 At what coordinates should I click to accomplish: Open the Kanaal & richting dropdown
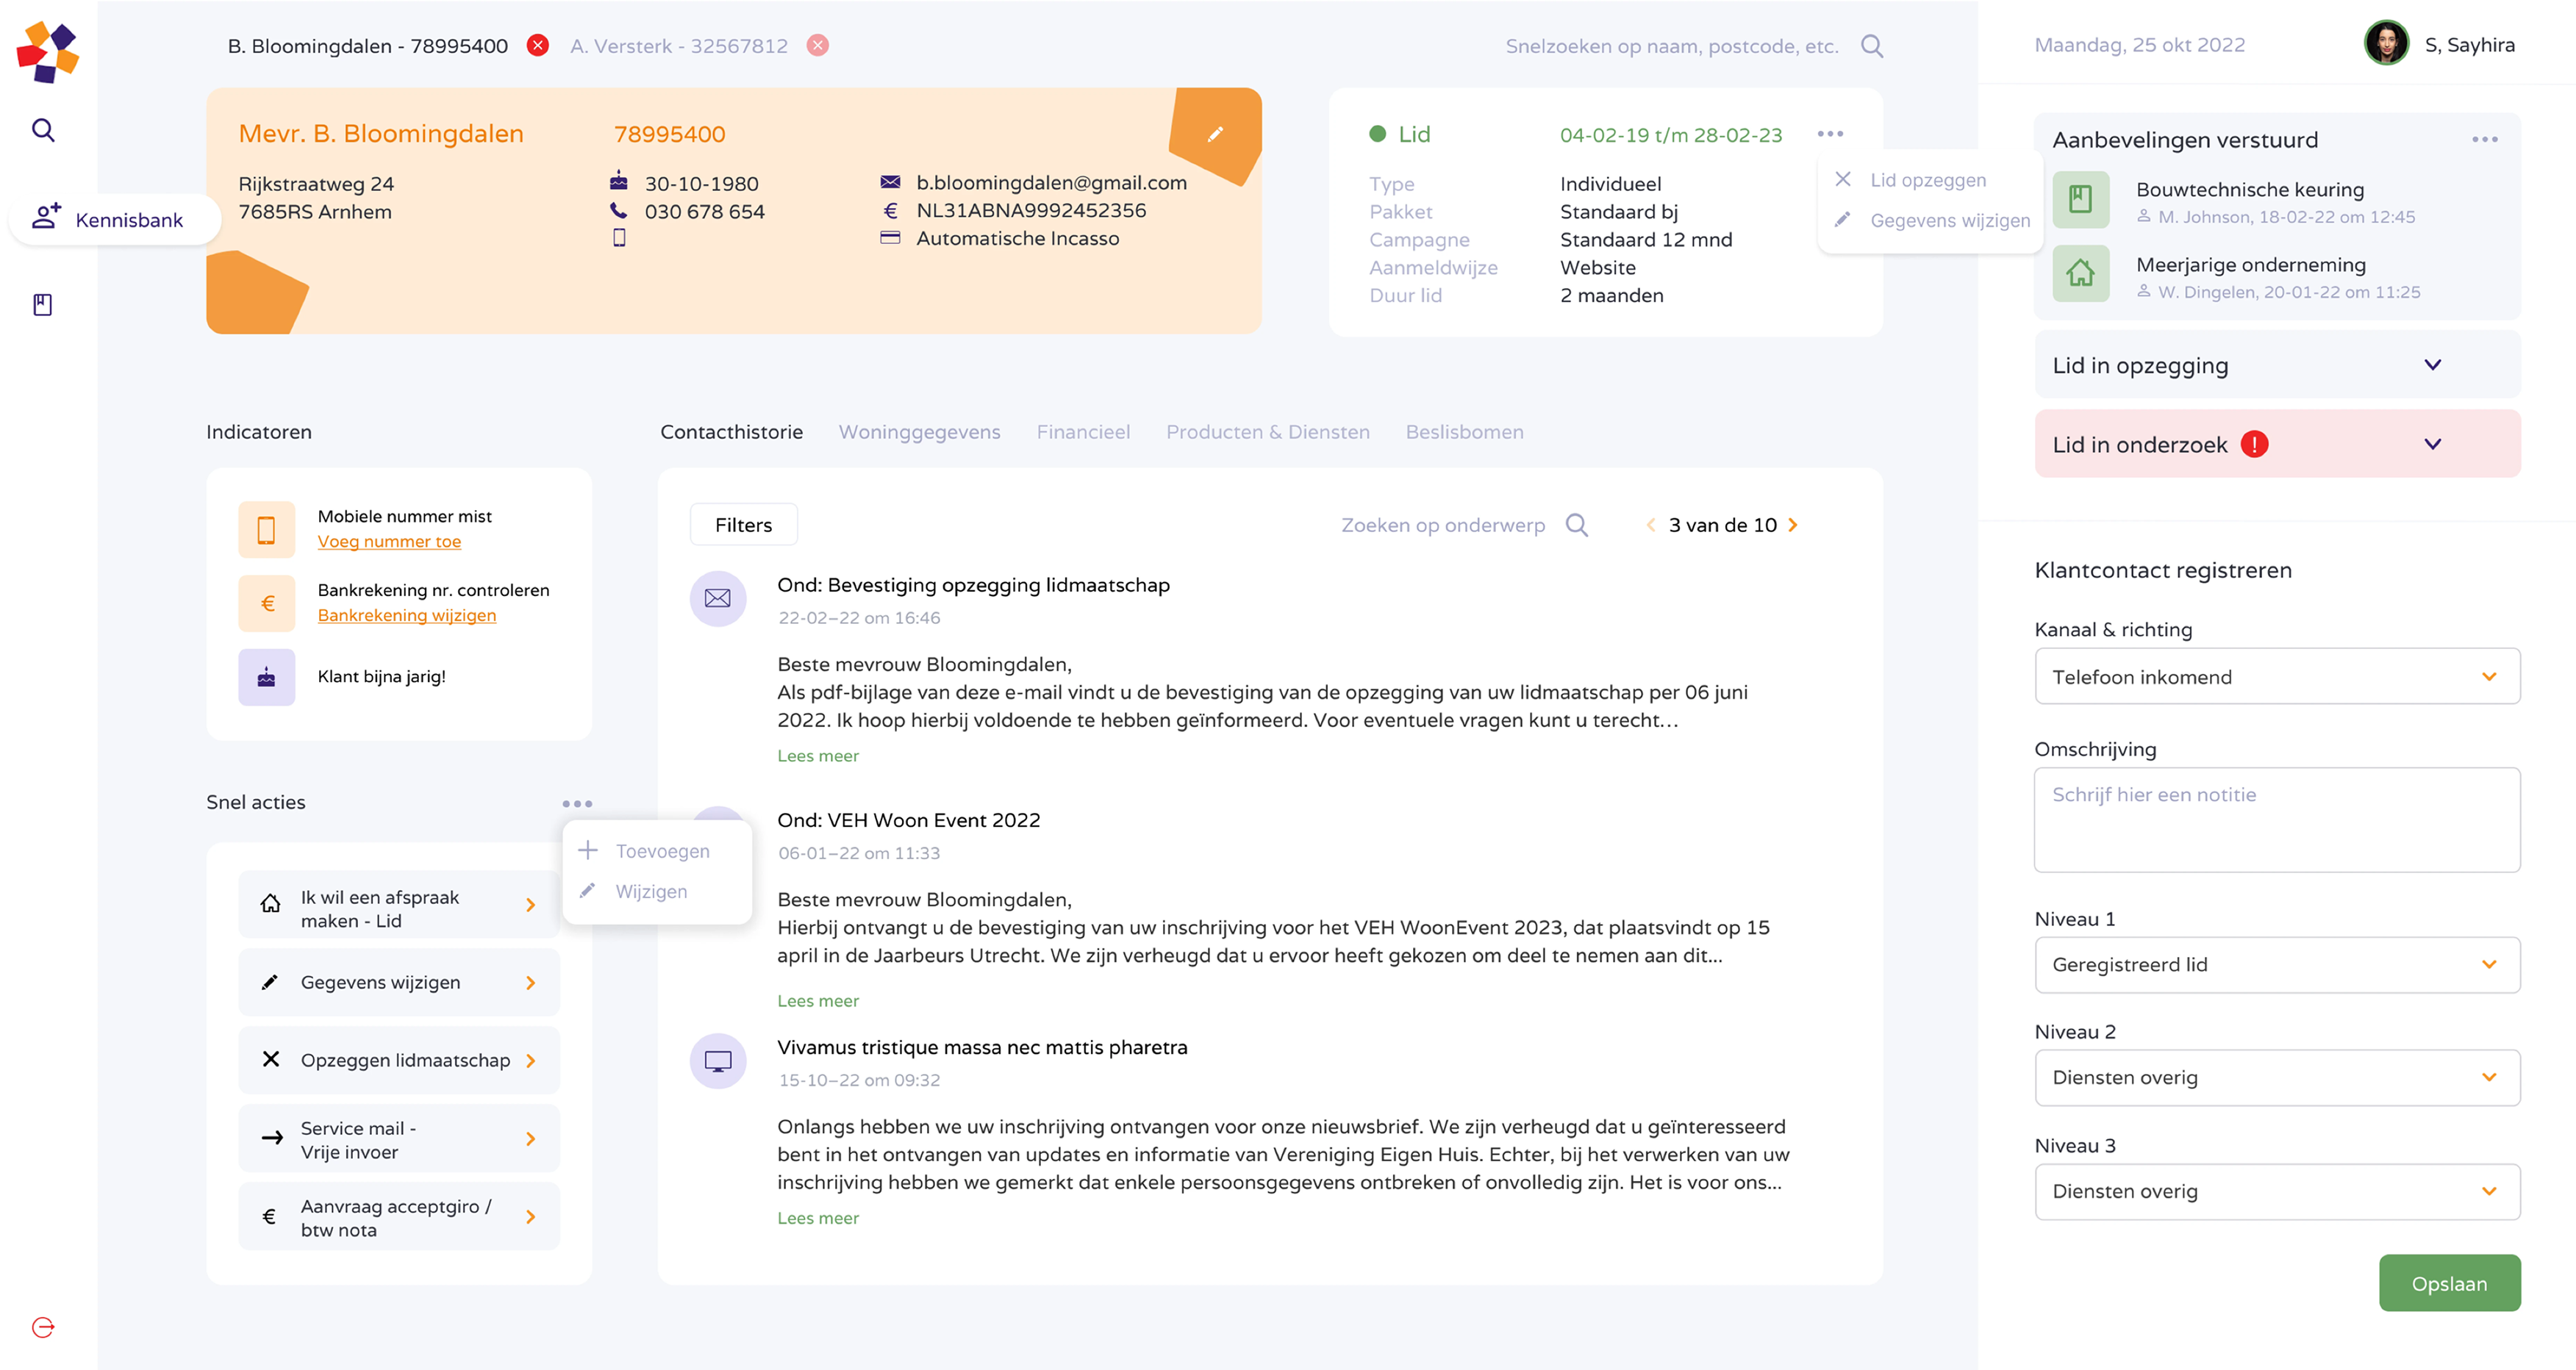[2276, 677]
